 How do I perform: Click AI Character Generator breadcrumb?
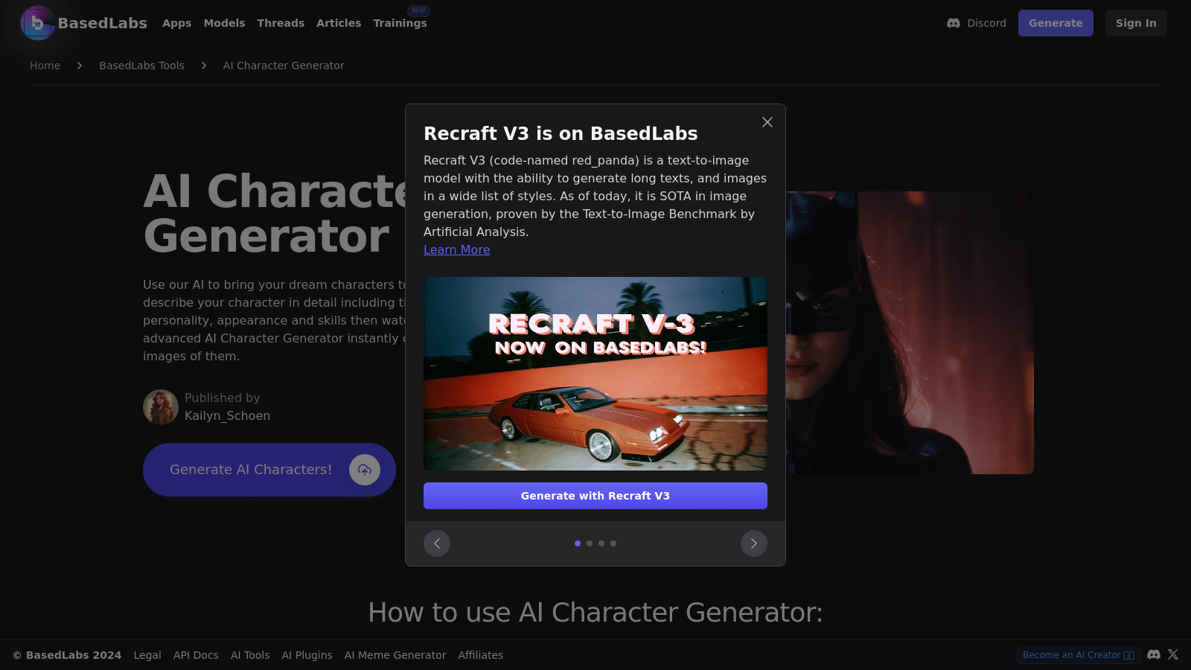[284, 66]
